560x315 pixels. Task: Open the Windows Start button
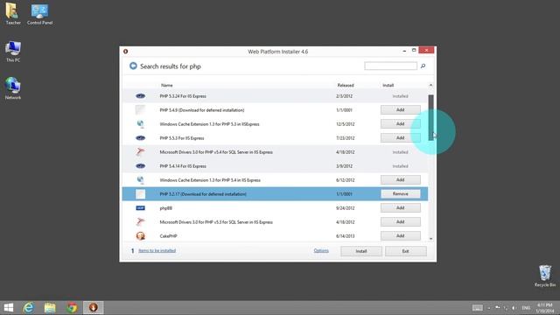click(x=9, y=307)
